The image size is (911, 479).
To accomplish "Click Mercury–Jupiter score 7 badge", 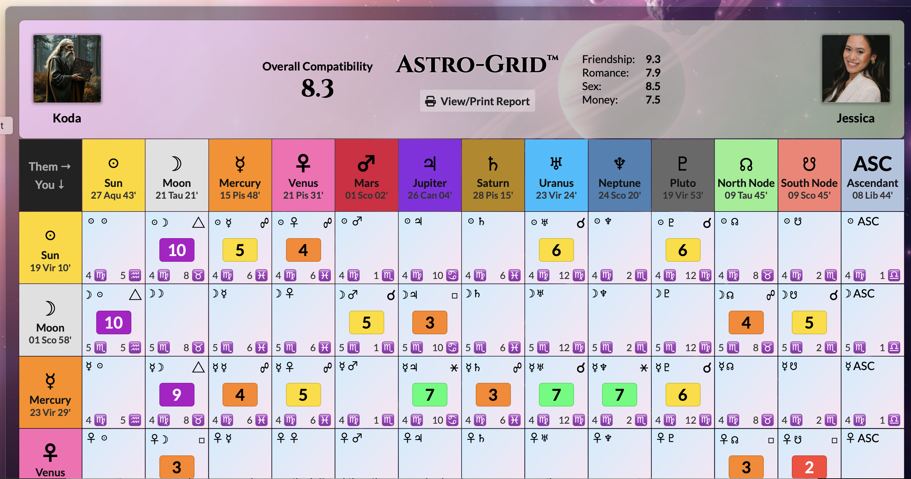I will 430,395.
